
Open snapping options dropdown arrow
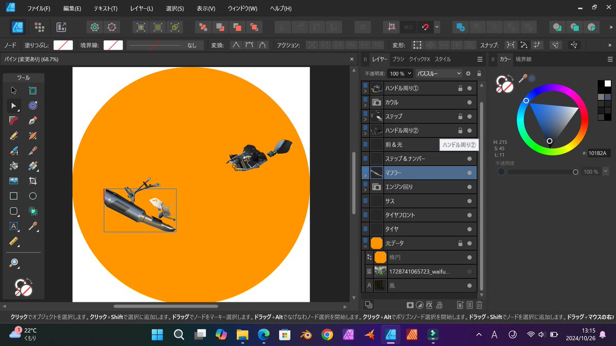point(437,27)
